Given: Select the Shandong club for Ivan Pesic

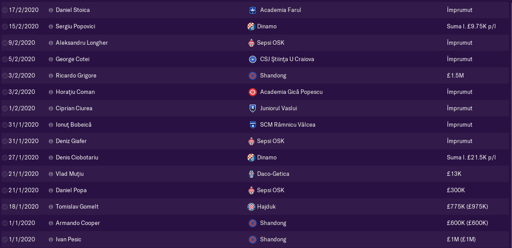Looking at the screenshot, I should [x=273, y=239].
